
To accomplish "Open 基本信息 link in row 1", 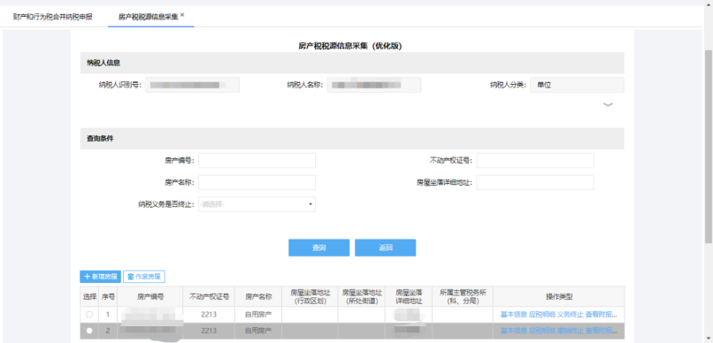I will [x=513, y=315].
